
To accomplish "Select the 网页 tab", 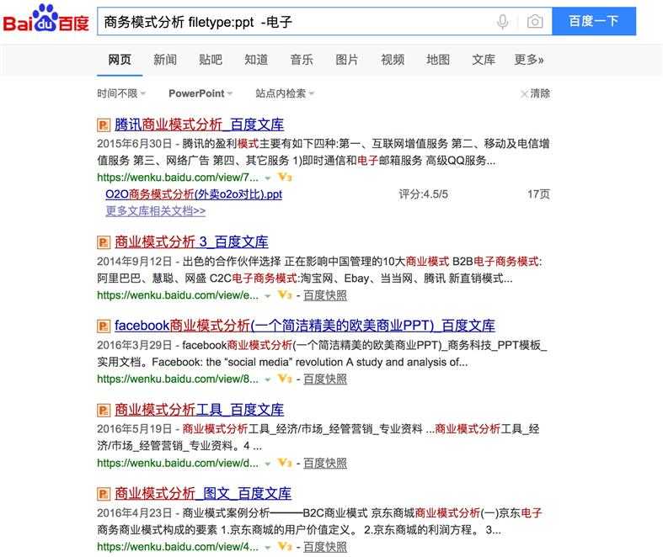I will click(120, 60).
